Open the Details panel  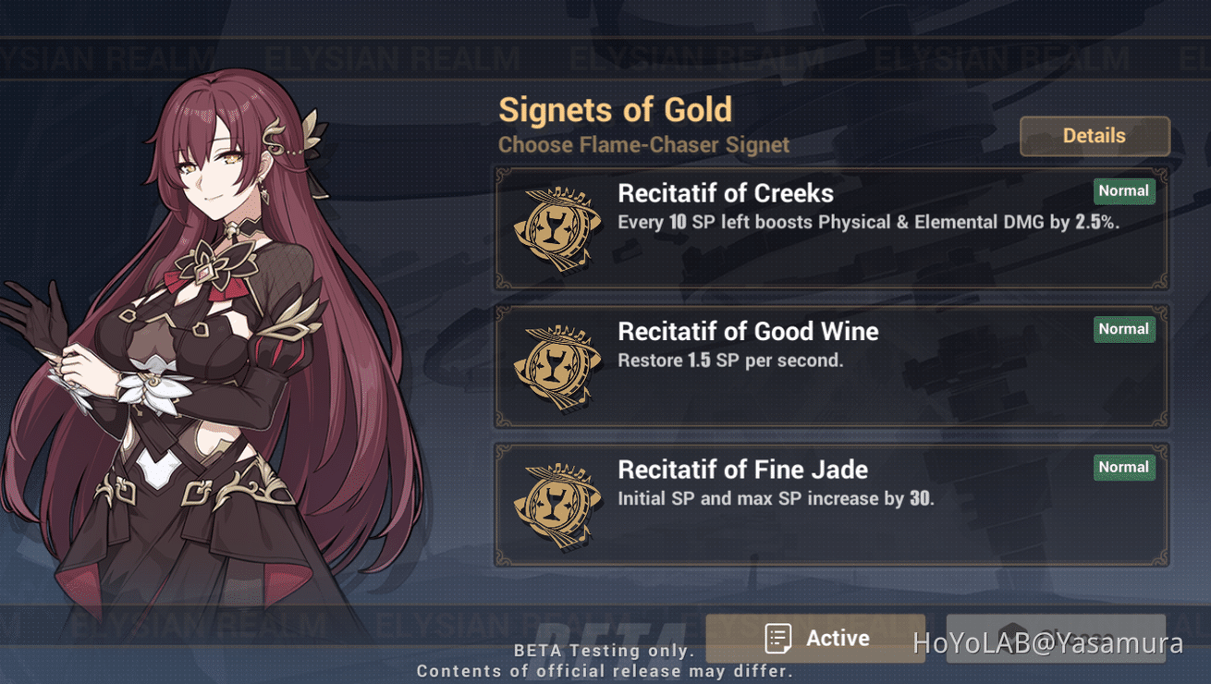click(1095, 136)
